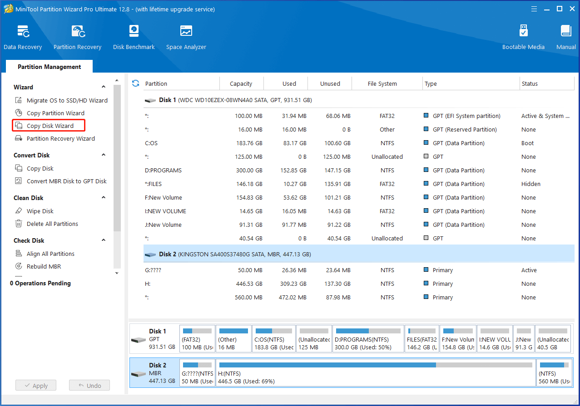Viewport: 580px width, 406px height.
Task: Sort by Capacity column header
Action: (241, 83)
